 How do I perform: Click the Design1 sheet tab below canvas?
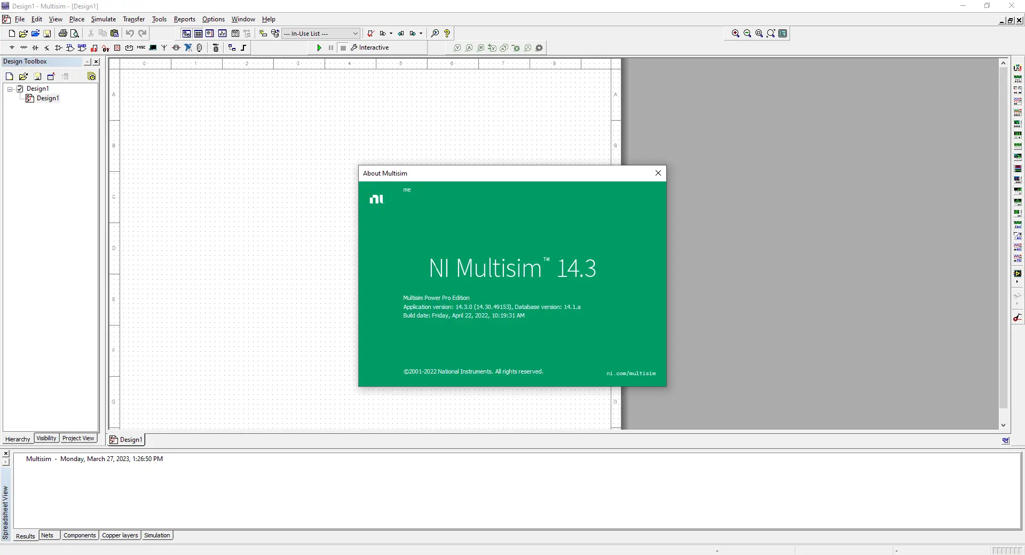click(x=127, y=440)
